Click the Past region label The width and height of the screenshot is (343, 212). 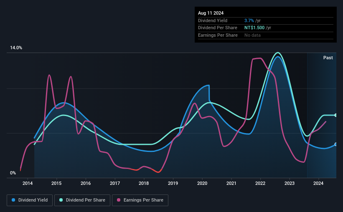(328, 58)
